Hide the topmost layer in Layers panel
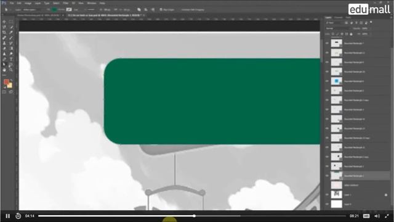Viewport: 394px width, 222px height. [327, 43]
